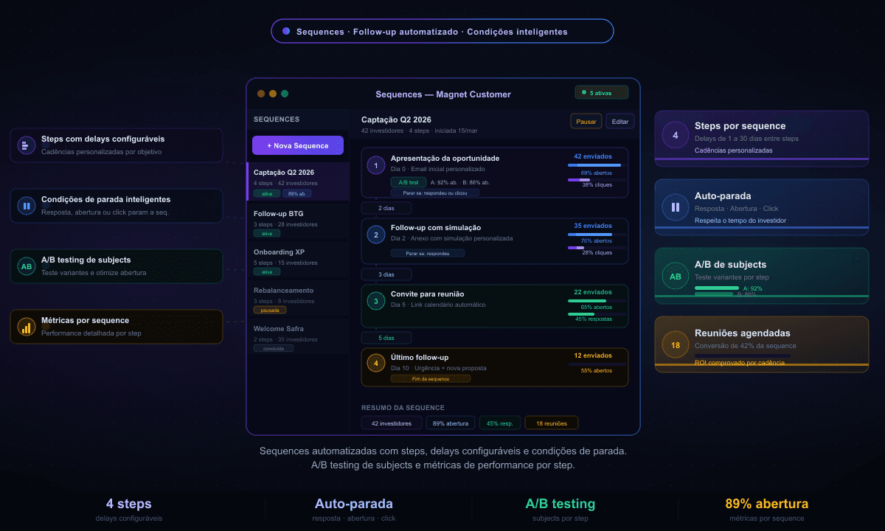
Task: Click the bar chart icon for Métricas por sequence
Action: click(x=27, y=327)
